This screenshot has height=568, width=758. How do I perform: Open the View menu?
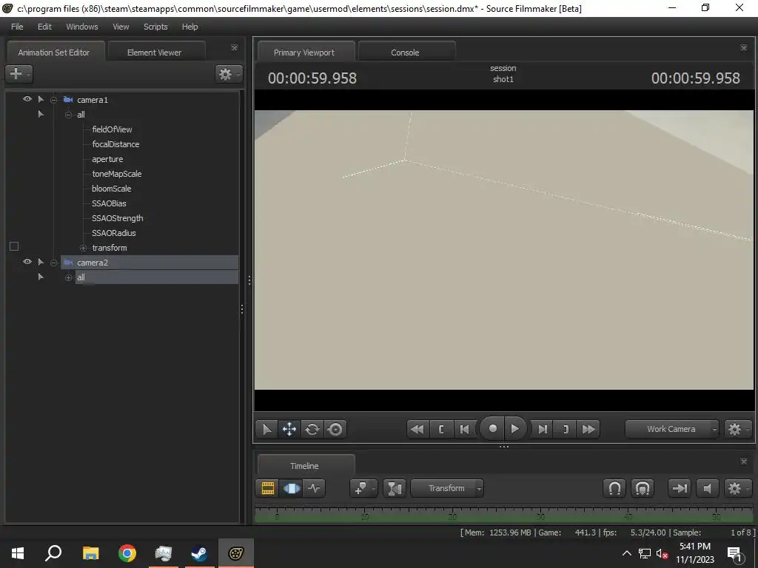(121, 27)
